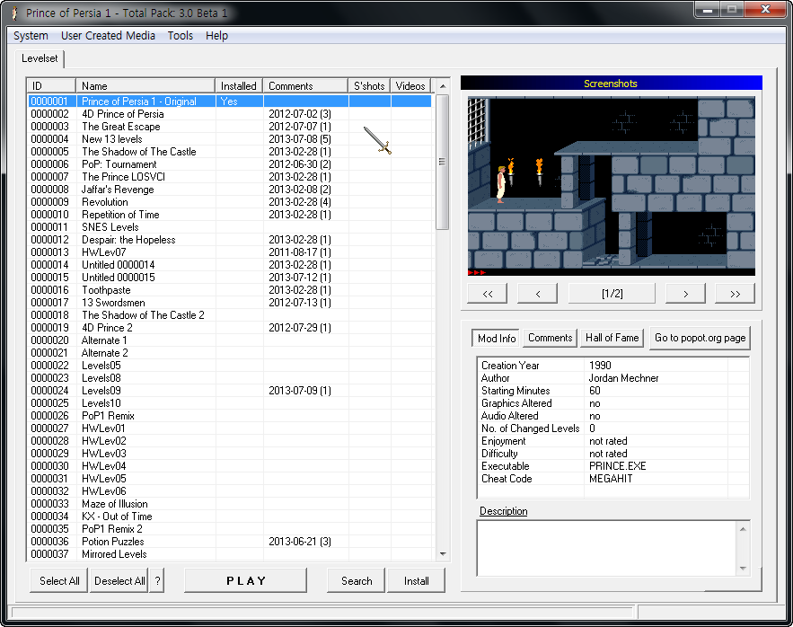The width and height of the screenshot is (793, 627).
Task: Select the 4D Prince of Persia row
Action: (230, 114)
